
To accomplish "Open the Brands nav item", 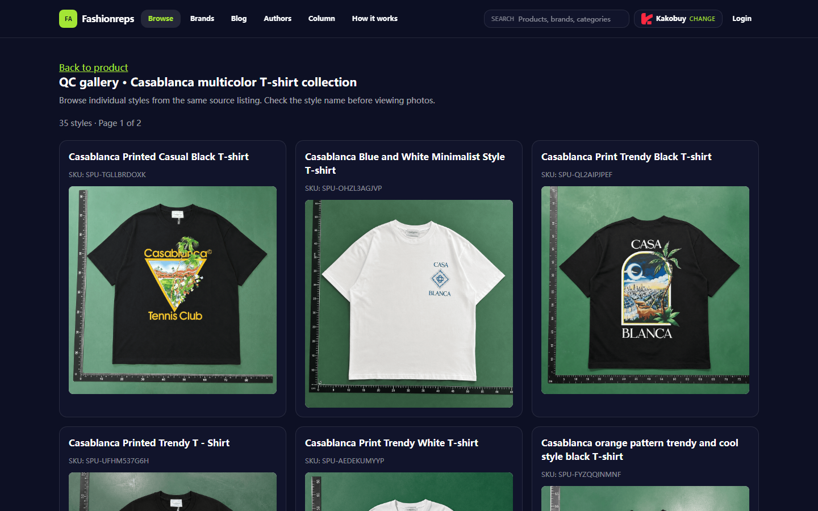I will 202,19.
